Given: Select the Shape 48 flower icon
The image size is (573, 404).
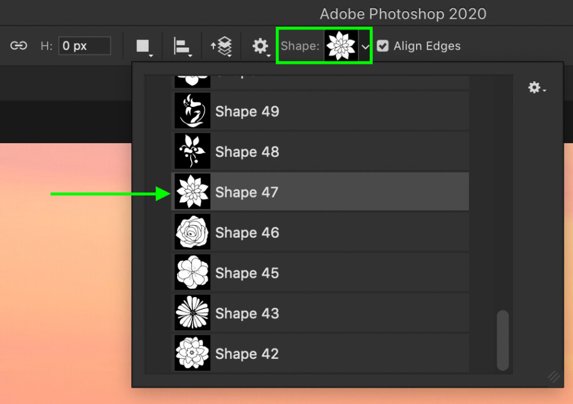Looking at the screenshot, I should (x=192, y=151).
